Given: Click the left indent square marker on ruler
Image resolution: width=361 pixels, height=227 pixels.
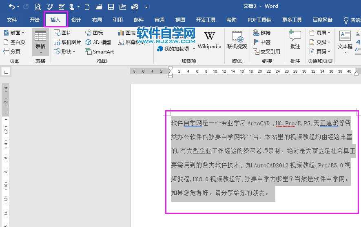Looking at the screenshot, I should tap(170, 76).
